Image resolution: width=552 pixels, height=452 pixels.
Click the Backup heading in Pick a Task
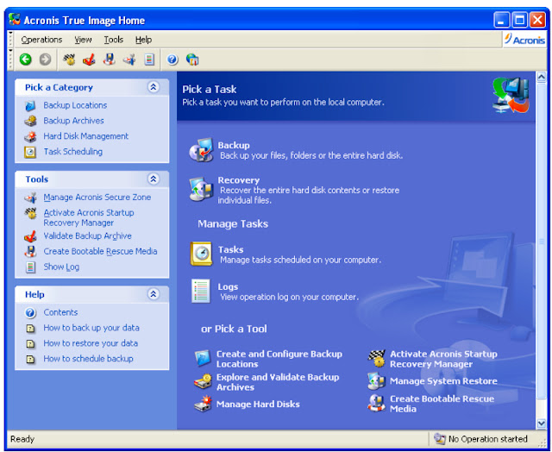(x=234, y=145)
